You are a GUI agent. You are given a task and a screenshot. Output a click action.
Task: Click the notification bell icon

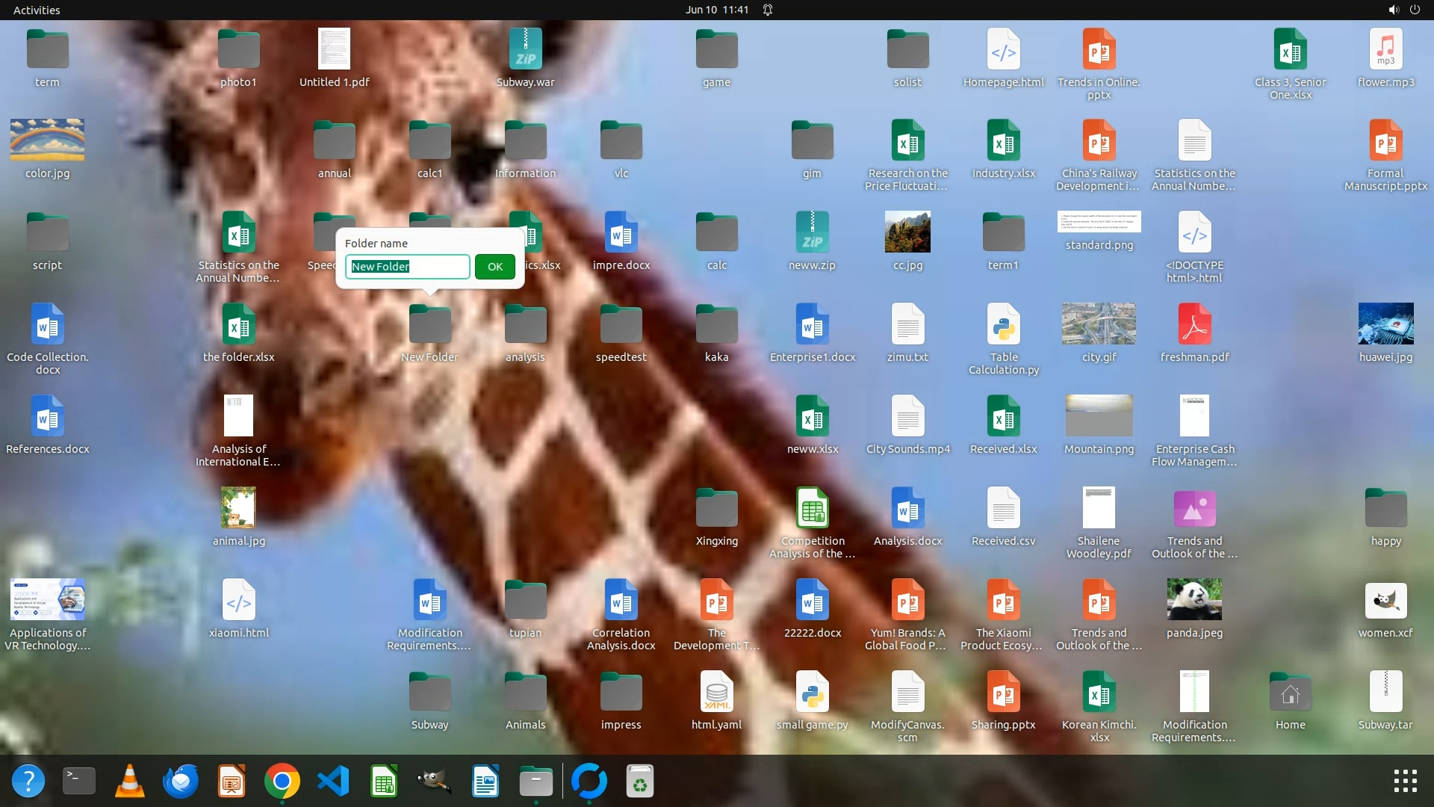767,10
